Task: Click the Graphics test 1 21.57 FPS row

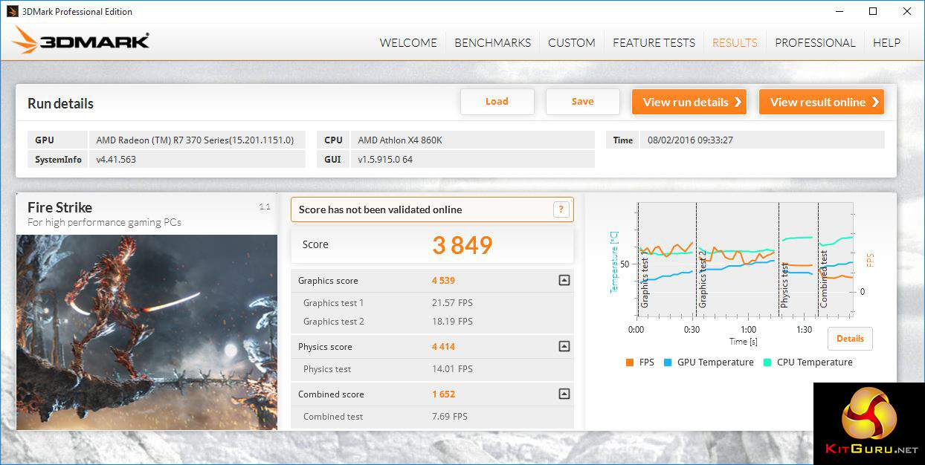Action: (x=432, y=303)
